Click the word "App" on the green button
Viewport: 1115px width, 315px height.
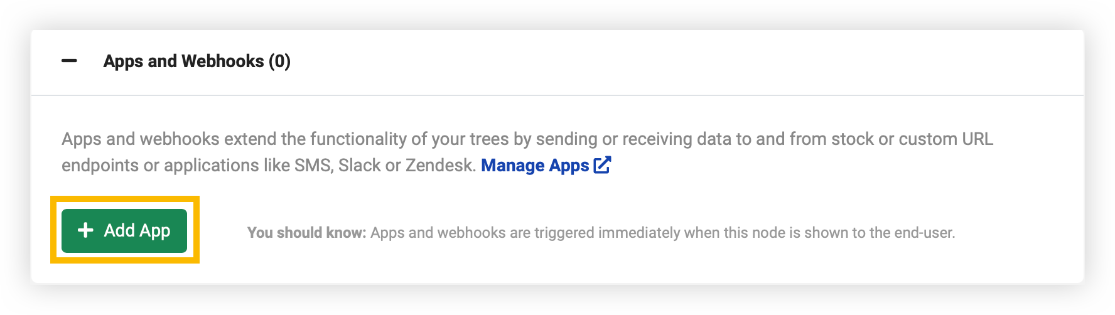point(154,231)
